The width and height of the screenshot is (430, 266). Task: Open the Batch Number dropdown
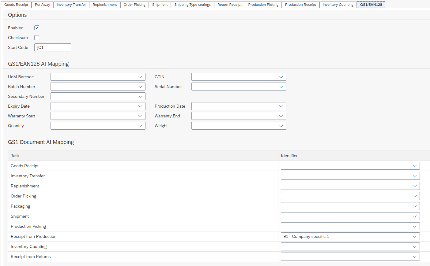[98, 87]
